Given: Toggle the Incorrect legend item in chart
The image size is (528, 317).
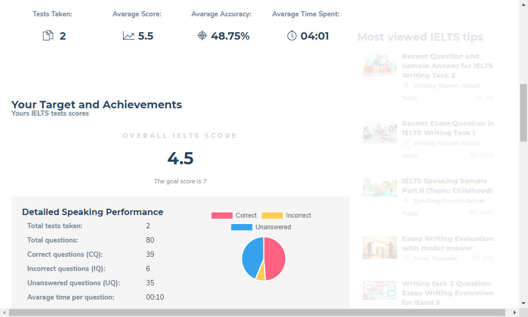Looking at the screenshot, I should tap(286, 216).
